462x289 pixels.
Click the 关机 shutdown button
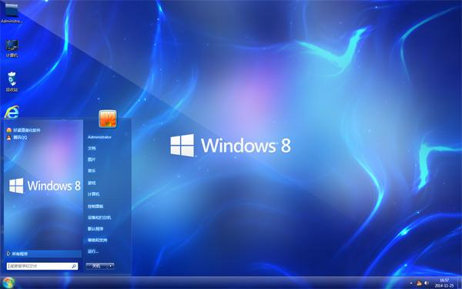[x=96, y=266]
